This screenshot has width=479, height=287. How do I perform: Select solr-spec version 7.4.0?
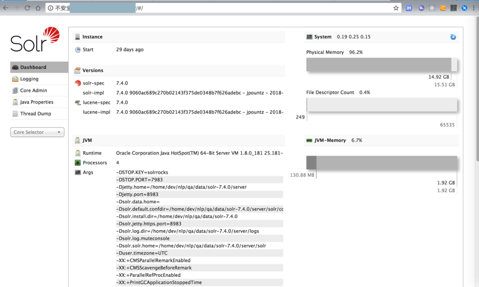click(122, 83)
